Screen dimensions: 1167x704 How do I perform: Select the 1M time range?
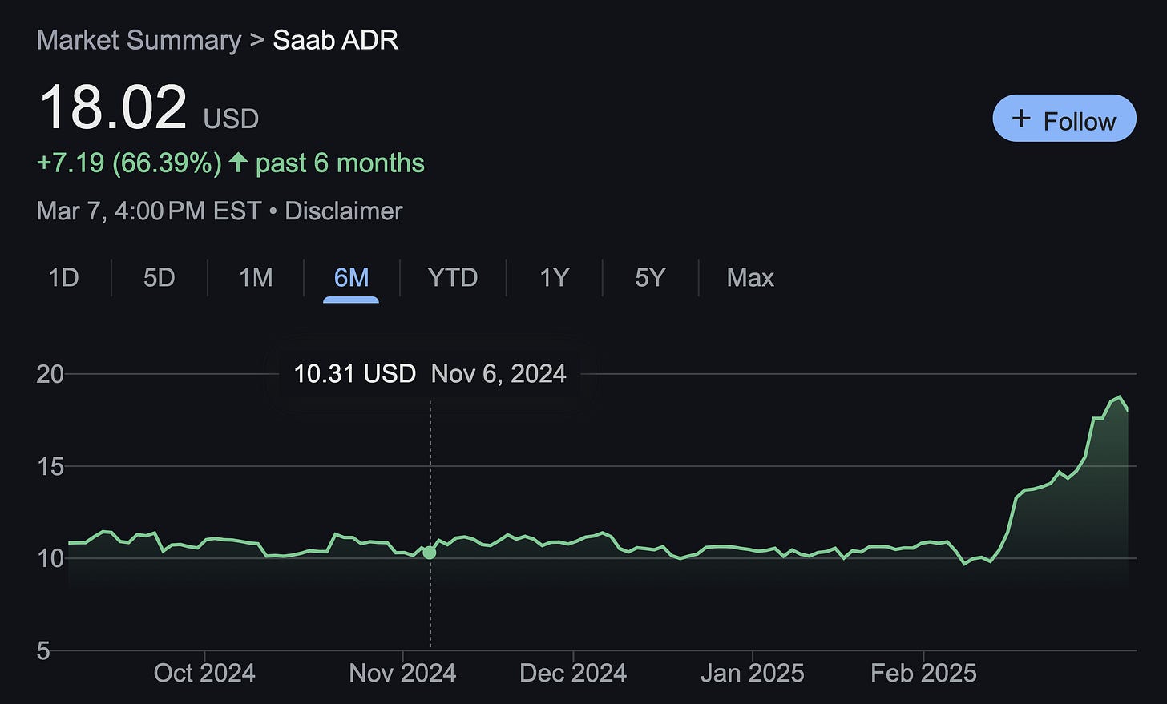[256, 277]
